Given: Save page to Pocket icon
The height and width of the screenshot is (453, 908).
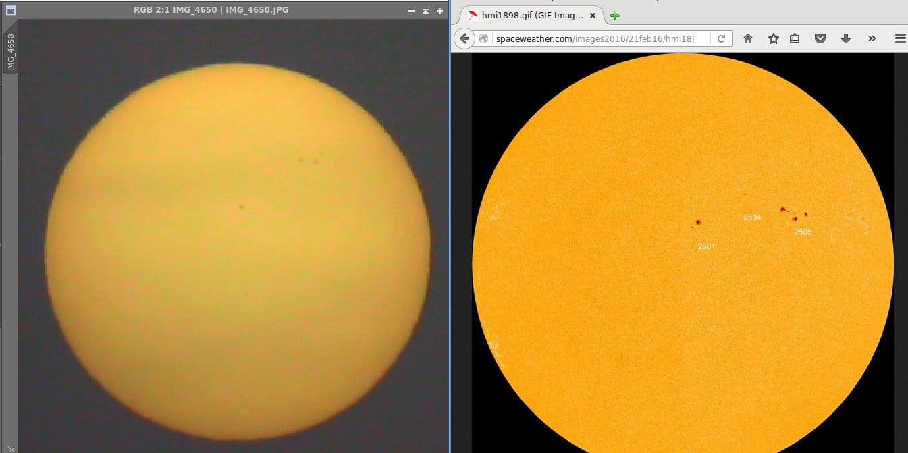Looking at the screenshot, I should coord(820,38).
